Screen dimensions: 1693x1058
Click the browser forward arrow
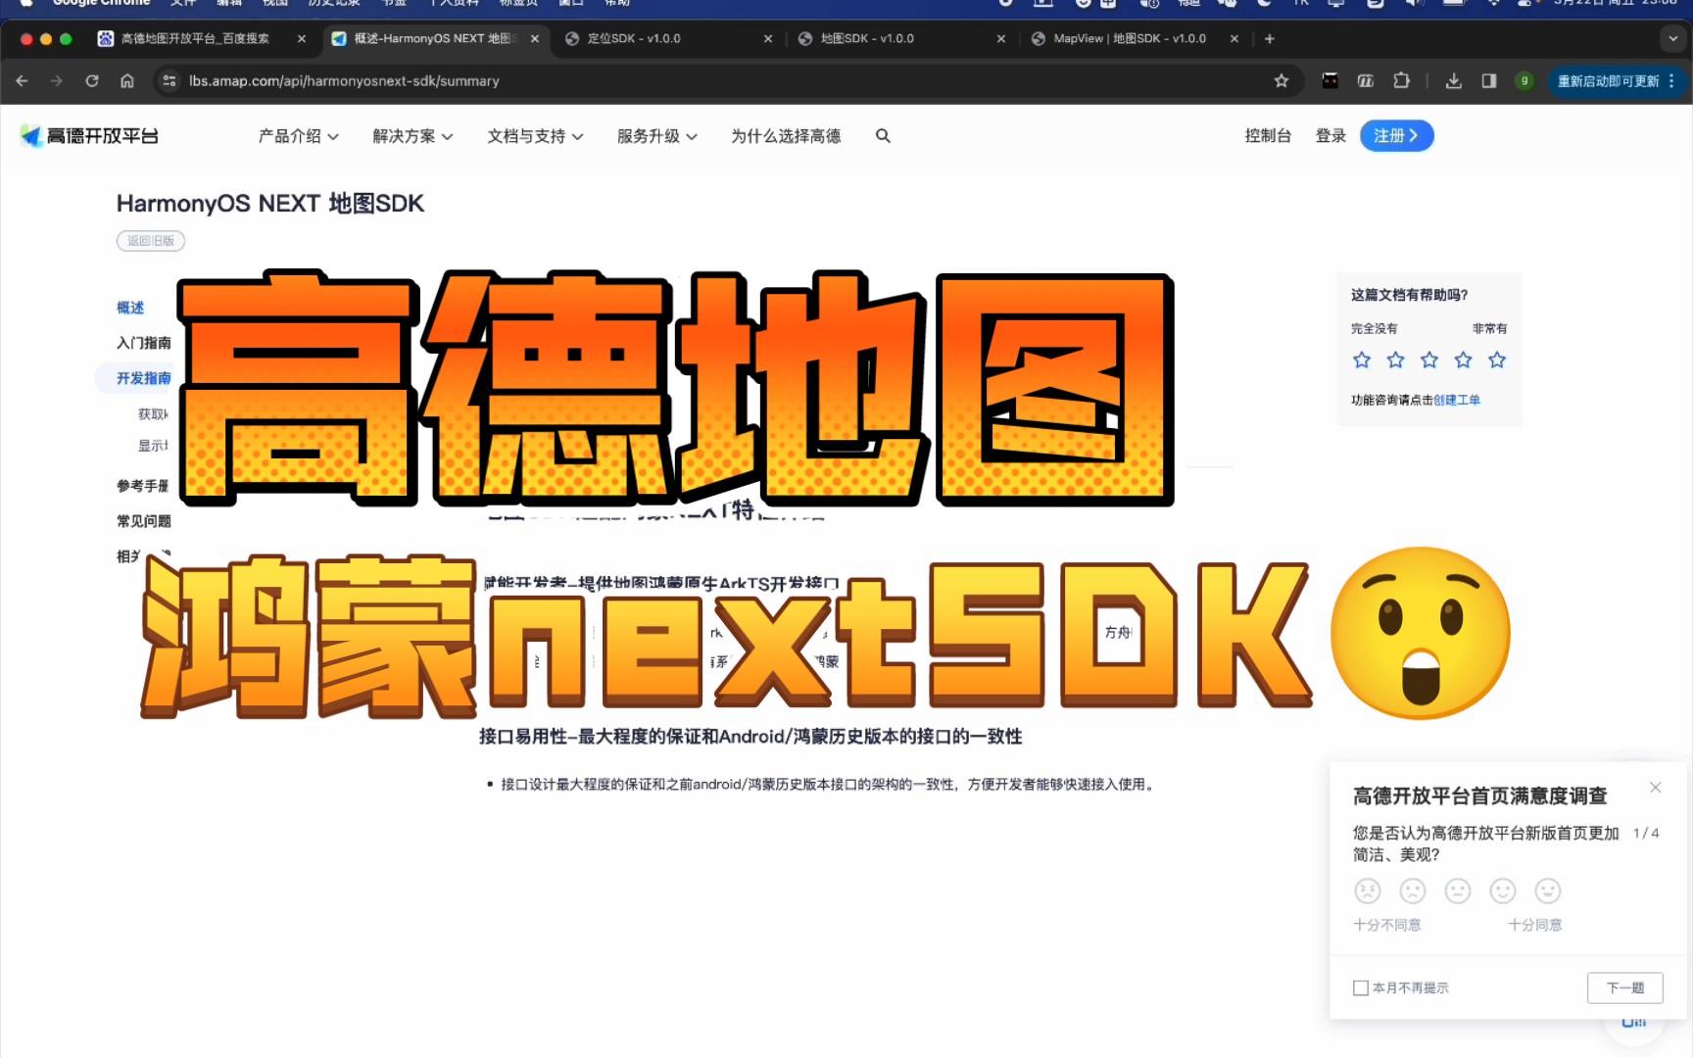pos(57,81)
